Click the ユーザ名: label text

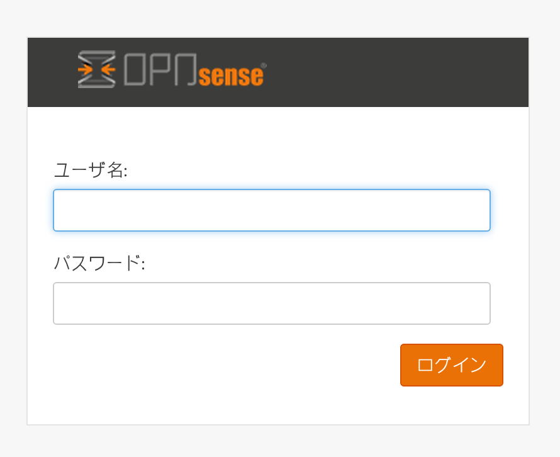coord(91,170)
